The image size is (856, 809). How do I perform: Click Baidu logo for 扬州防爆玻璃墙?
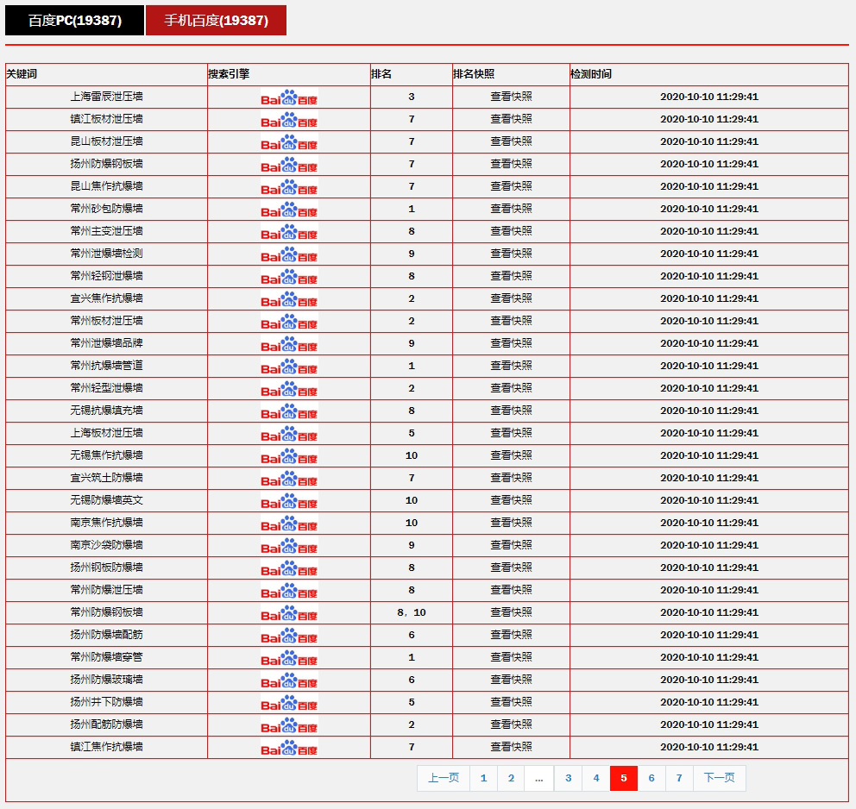pyautogui.click(x=289, y=680)
